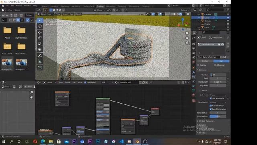Select the Add Cube tool
257x145 pixels.
[40, 68]
